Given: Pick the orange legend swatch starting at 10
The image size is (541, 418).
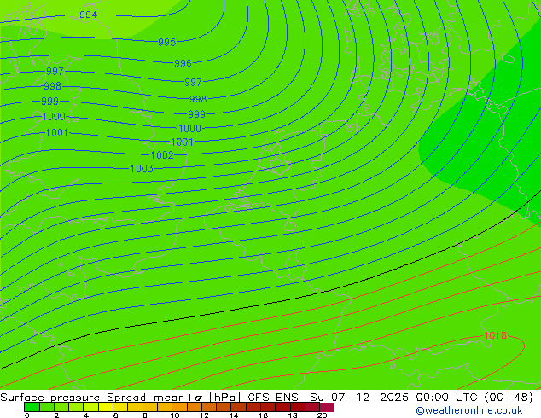Looking at the screenshot, I should click(179, 407).
